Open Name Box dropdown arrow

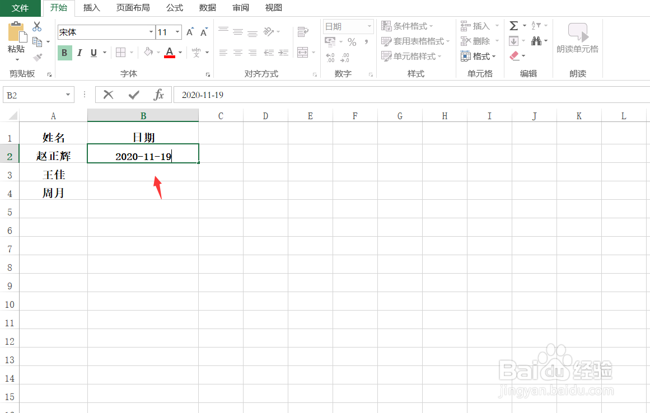(68, 95)
